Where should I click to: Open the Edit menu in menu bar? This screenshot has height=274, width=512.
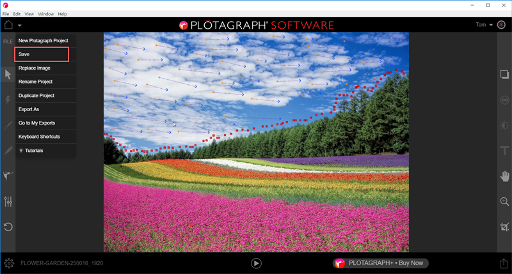[x=17, y=14]
